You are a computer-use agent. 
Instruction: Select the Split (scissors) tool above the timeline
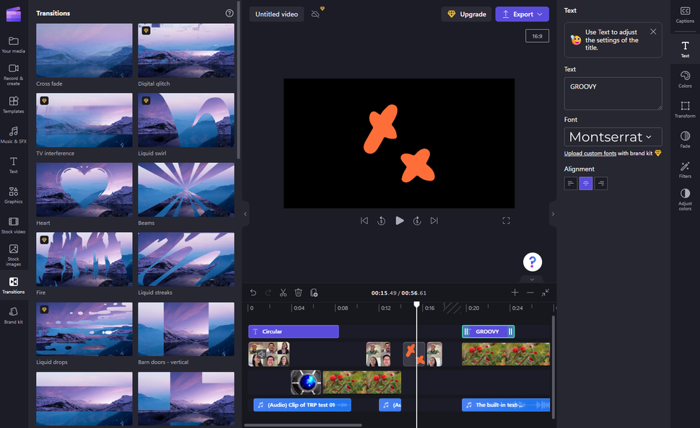(x=283, y=293)
